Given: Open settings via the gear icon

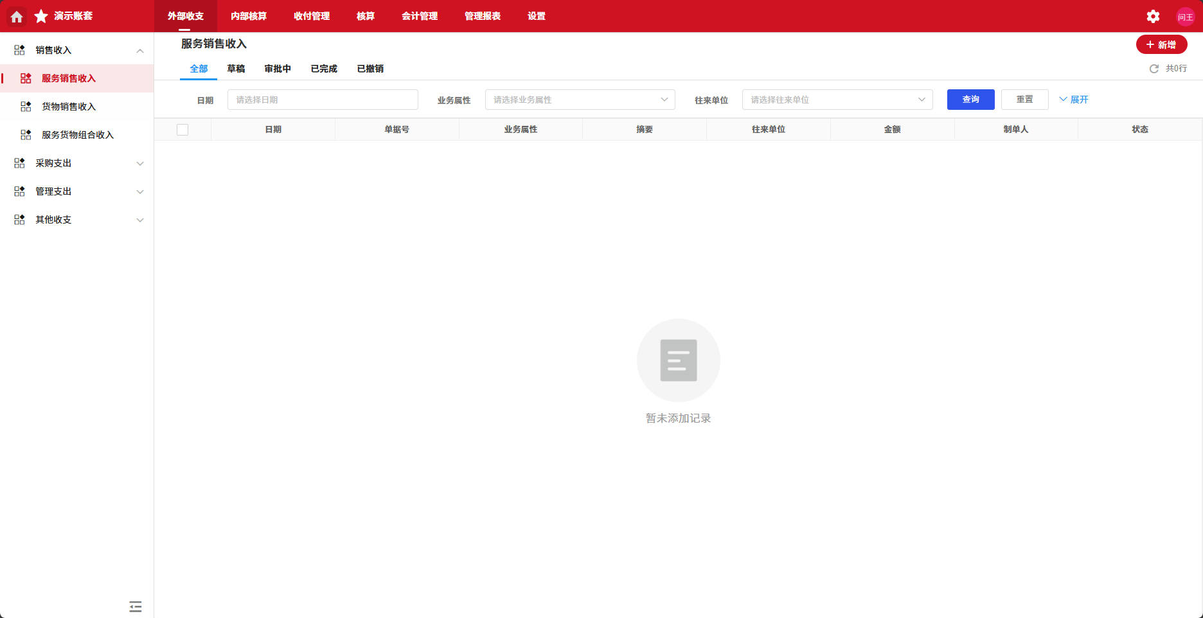Looking at the screenshot, I should point(1153,17).
